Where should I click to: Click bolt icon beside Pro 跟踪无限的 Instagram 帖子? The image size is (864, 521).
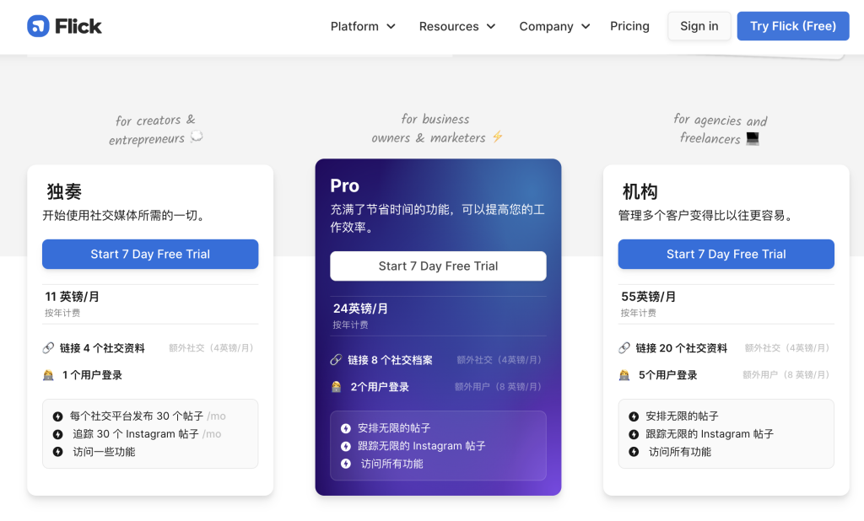pos(345,446)
